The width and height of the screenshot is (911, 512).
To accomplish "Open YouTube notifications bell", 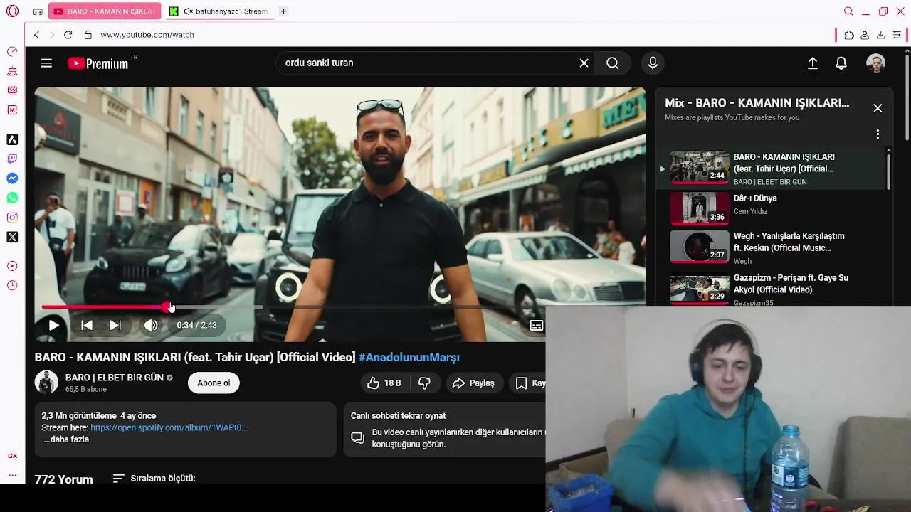I will point(841,63).
